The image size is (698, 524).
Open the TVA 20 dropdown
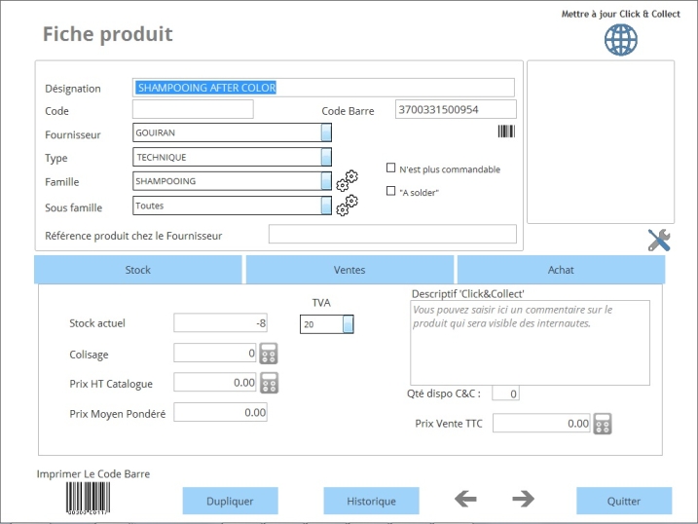[x=349, y=324]
